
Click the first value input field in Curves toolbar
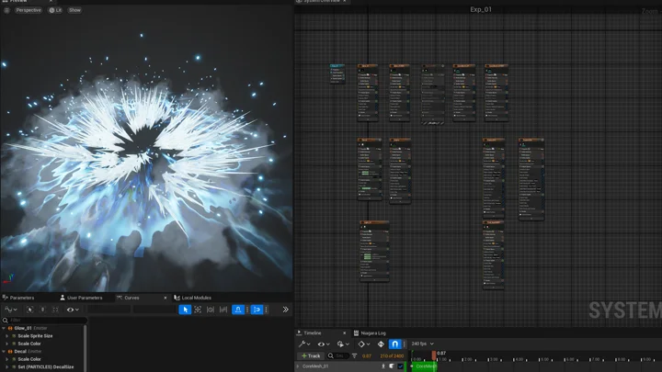[x=108, y=310]
